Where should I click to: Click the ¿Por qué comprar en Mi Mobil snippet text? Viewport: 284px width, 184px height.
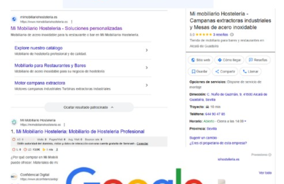[x=34, y=157]
